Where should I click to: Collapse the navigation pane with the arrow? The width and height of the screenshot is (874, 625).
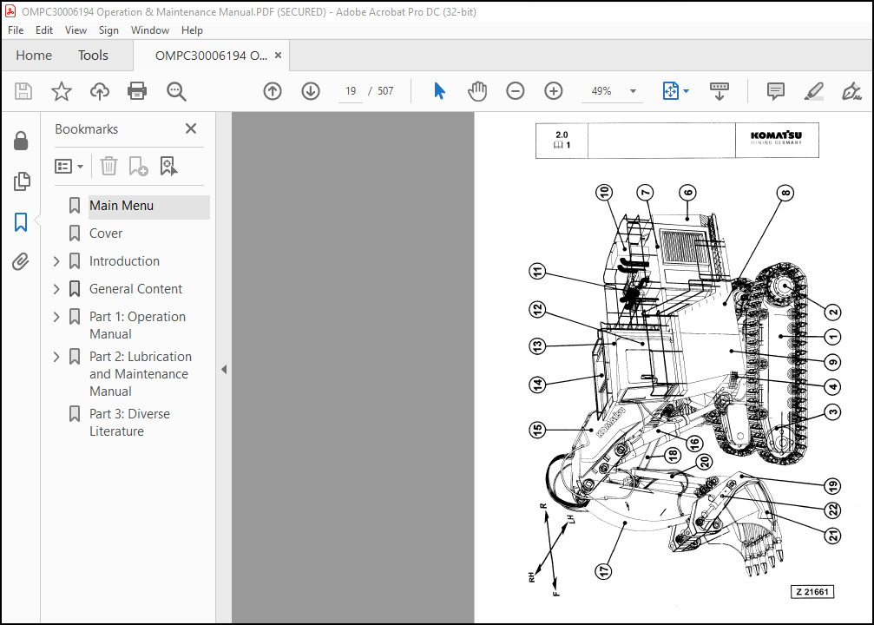pyautogui.click(x=224, y=369)
